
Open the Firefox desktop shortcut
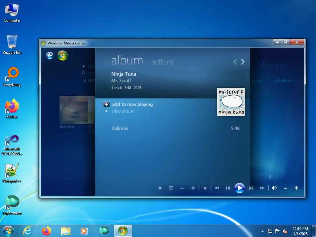click(12, 109)
